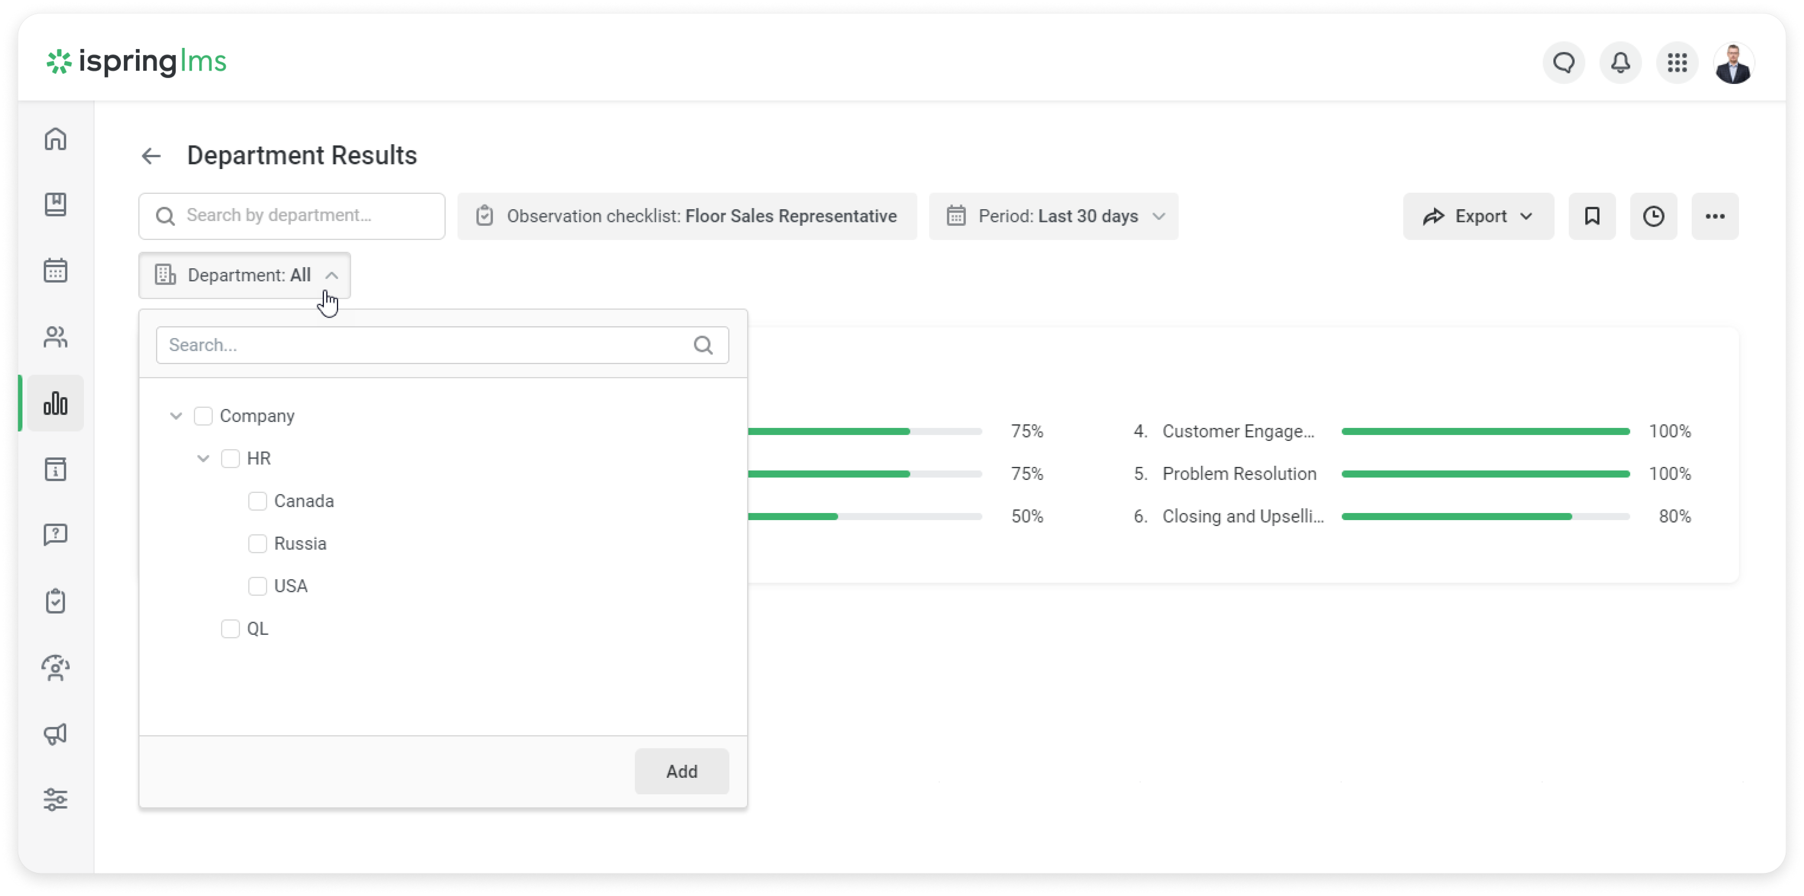
Task: Open the chat messages icon
Action: coord(1564,63)
